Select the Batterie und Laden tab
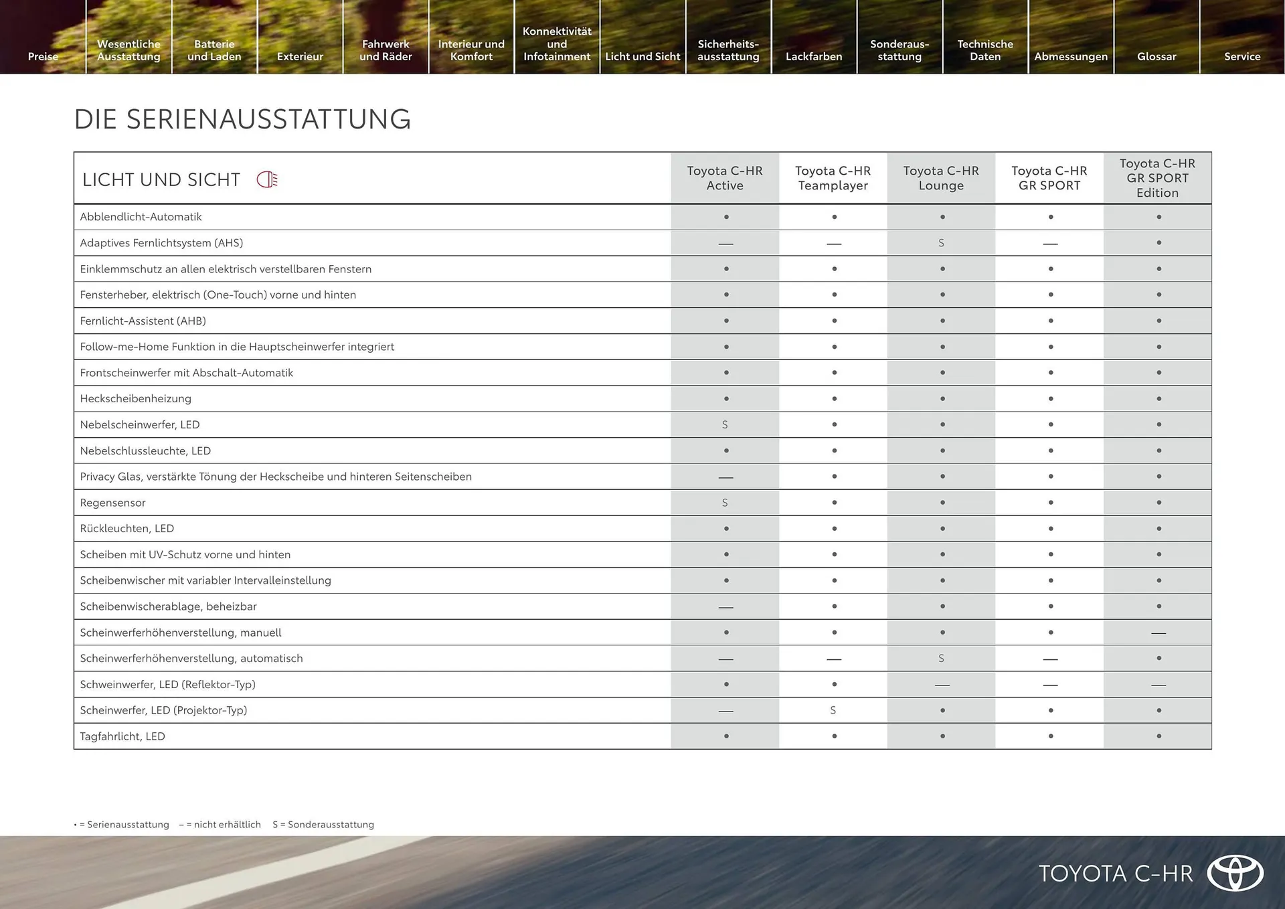1285x909 pixels. pyautogui.click(x=214, y=50)
